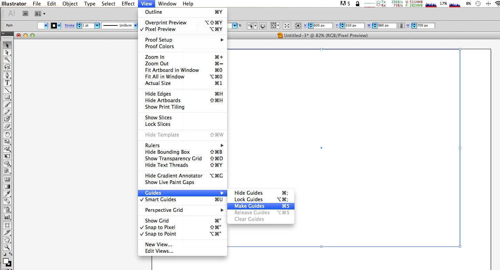Toggle Hide Guides in submenu
500x270 pixels.
261,193
